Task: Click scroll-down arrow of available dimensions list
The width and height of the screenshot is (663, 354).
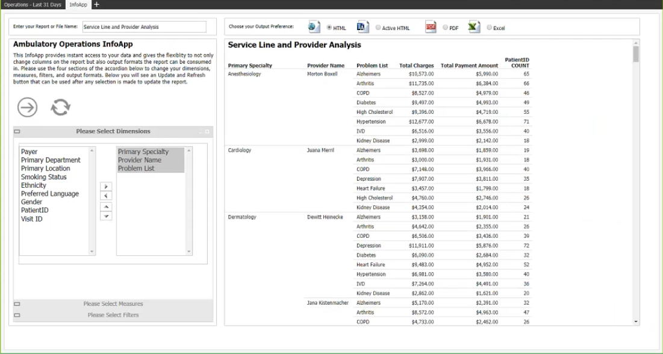Action: (x=92, y=252)
